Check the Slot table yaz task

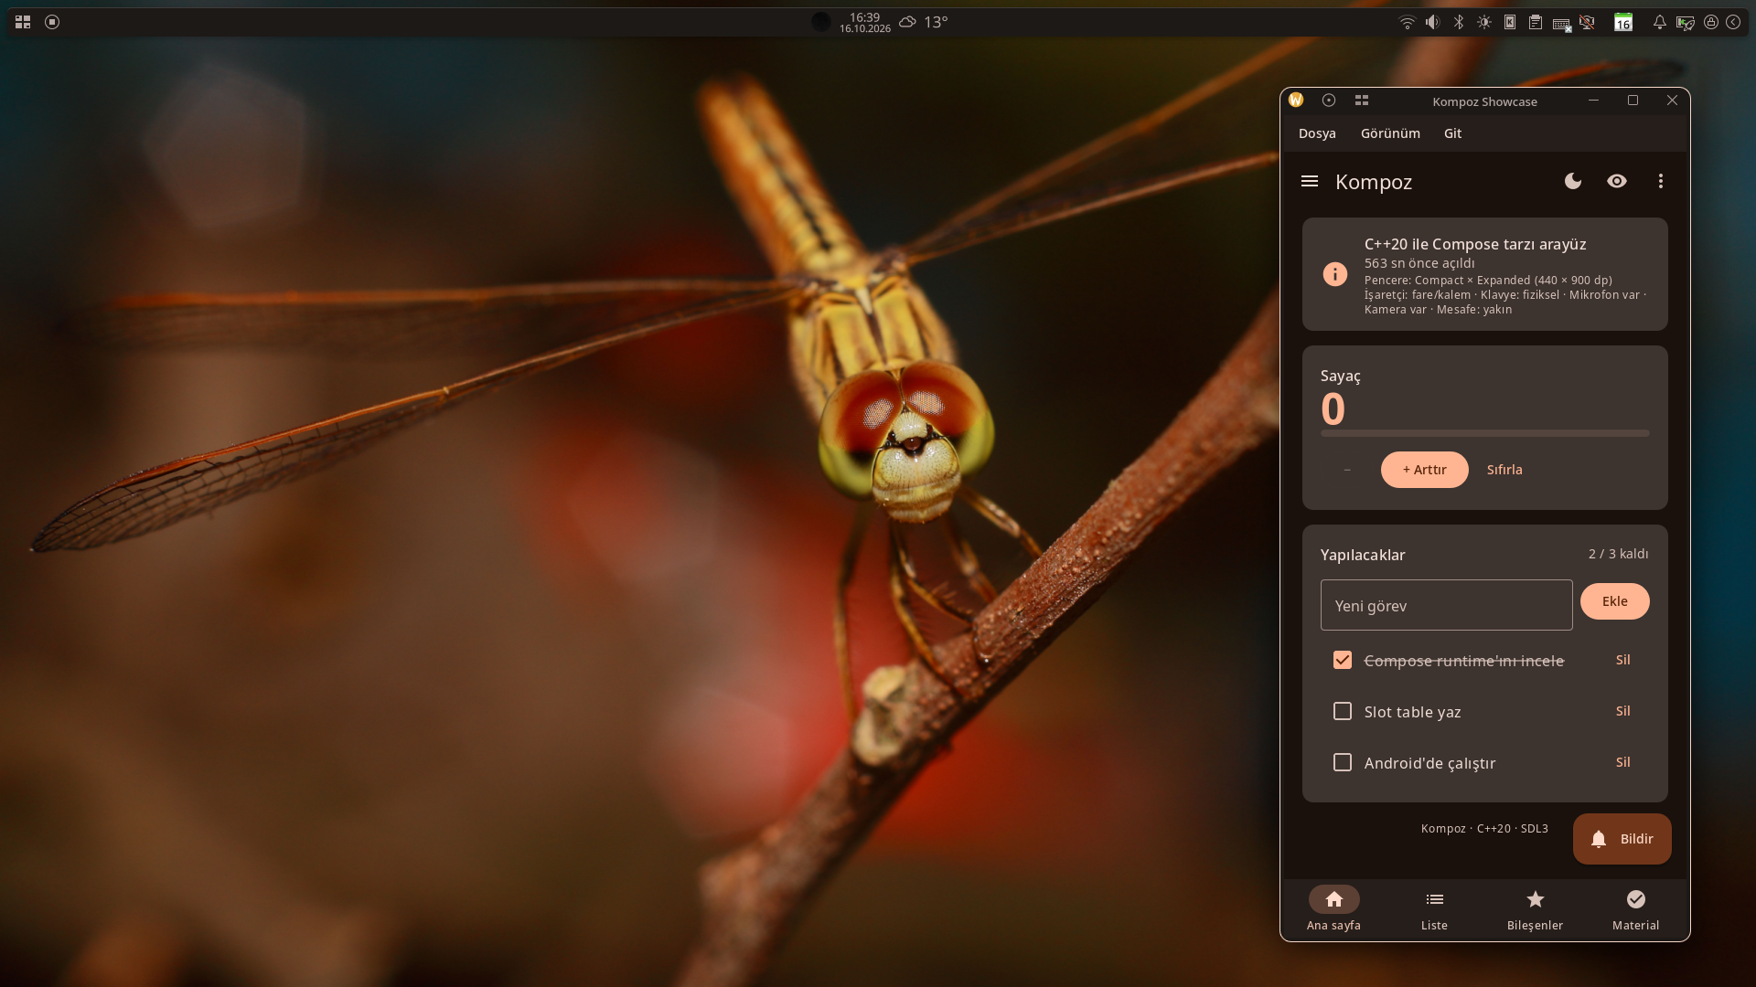(x=1342, y=711)
